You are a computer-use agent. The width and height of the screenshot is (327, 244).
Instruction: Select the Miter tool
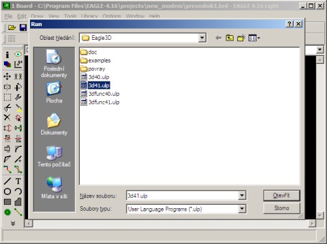coord(18,149)
